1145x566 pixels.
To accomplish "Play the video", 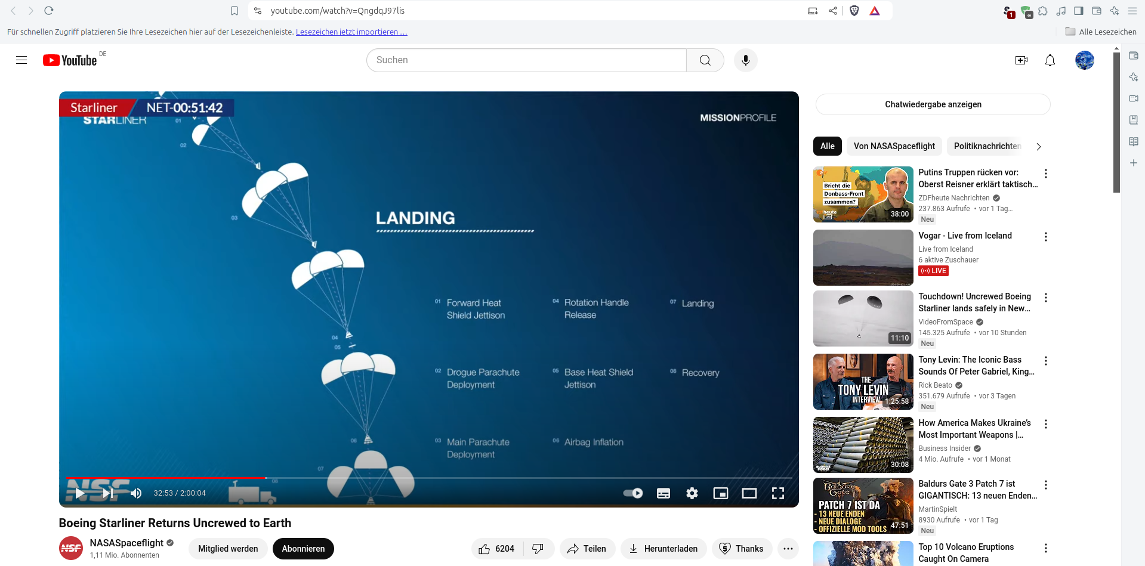I will click(79, 493).
